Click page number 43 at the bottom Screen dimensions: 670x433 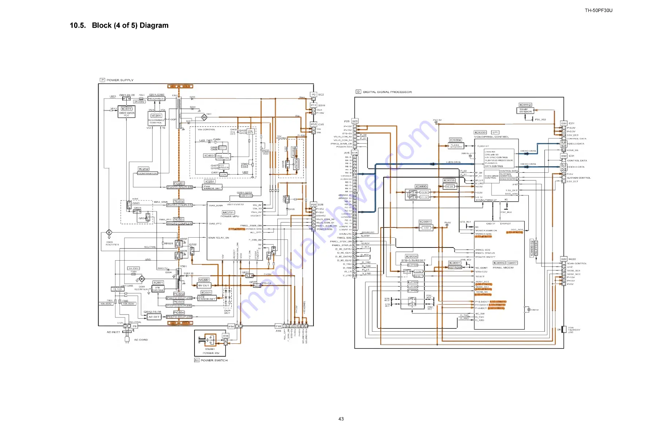coord(341,419)
